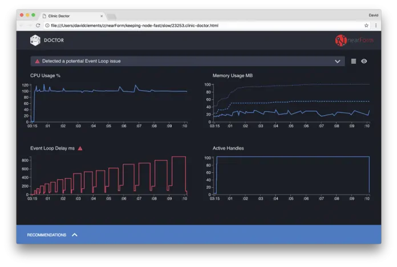Select the Clinic Doctor browser tab
This screenshot has height=267, width=397.
point(72,16)
